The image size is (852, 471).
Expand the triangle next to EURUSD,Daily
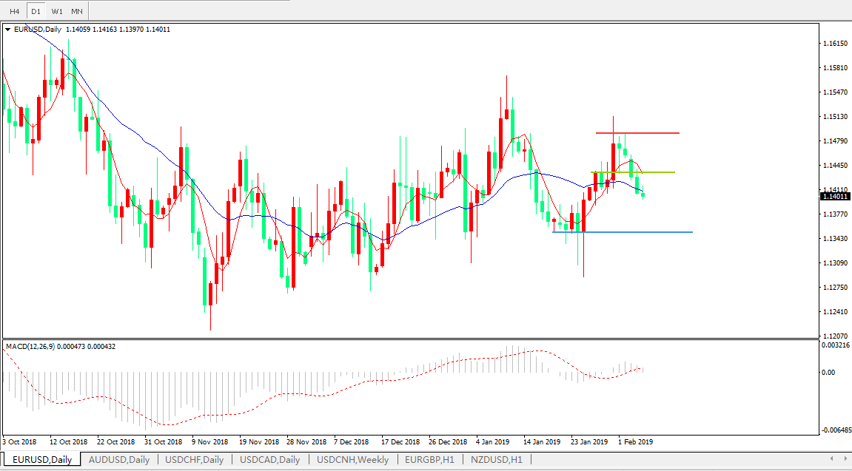[8, 30]
